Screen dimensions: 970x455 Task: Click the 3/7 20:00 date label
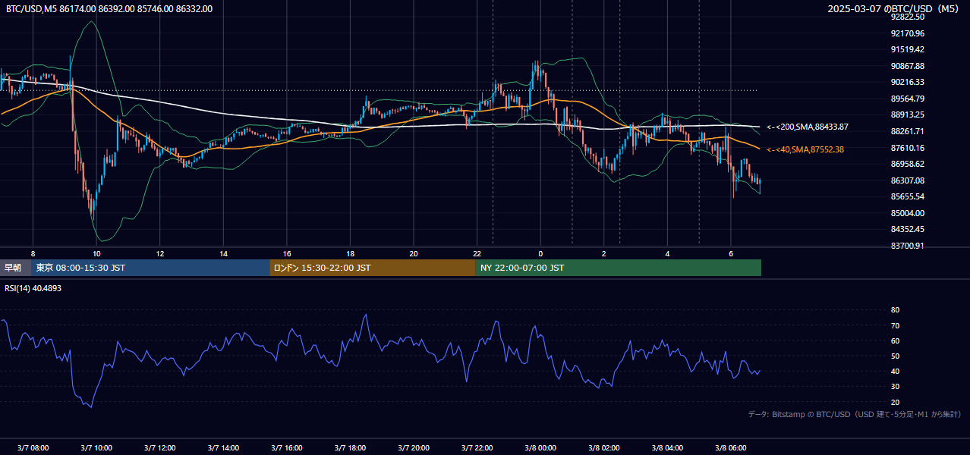[414, 448]
